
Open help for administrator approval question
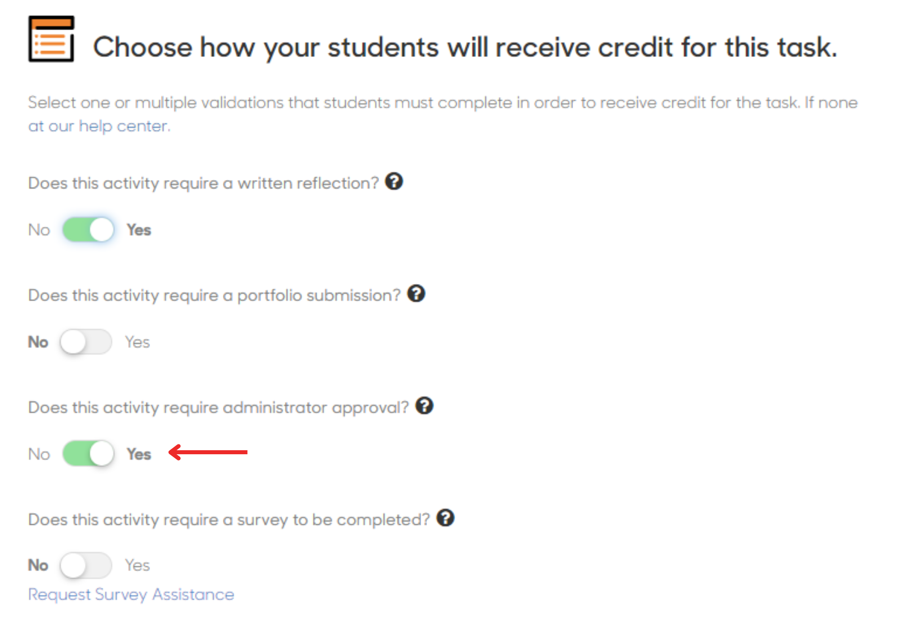[x=424, y=406]
